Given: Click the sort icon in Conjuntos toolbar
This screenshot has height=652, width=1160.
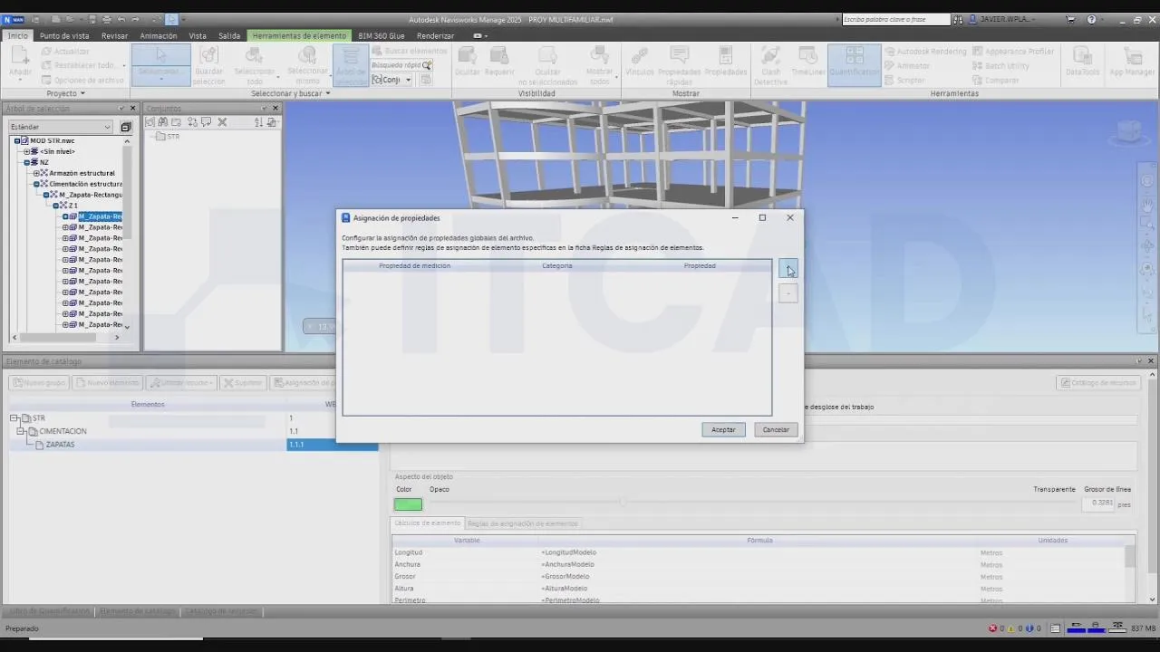Looking at the screenshot, I should pyautogui.click(x=258, y=122).
